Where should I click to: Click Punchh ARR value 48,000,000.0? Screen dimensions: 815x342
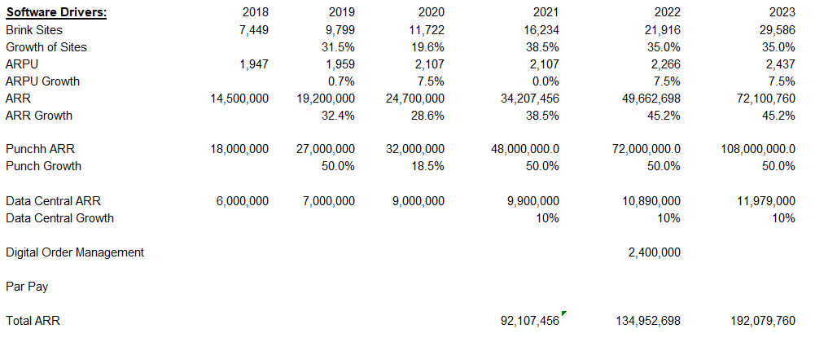click(x=525, y=149)
